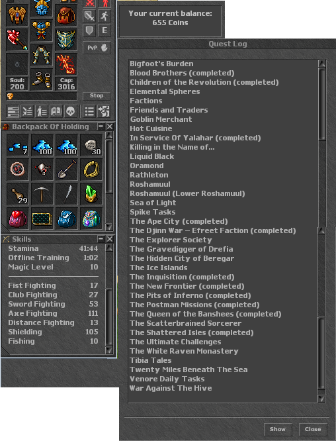Select the Bigfoot's Burden quest entry
The image size is (336, 441).
[161, 64]
